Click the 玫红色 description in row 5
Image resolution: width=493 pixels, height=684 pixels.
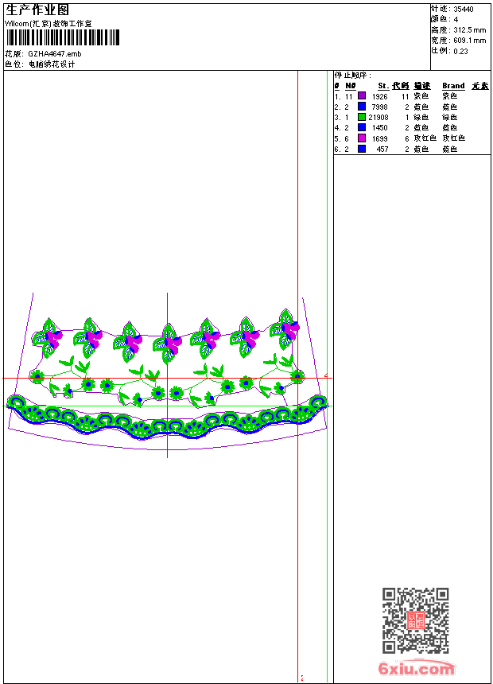coord(425,138)
